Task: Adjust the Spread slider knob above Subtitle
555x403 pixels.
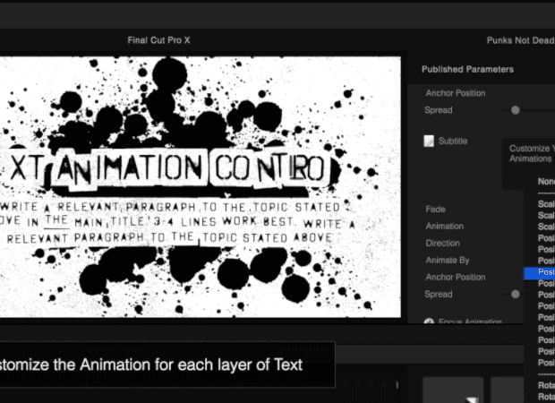Action: [x=516, y=110]
